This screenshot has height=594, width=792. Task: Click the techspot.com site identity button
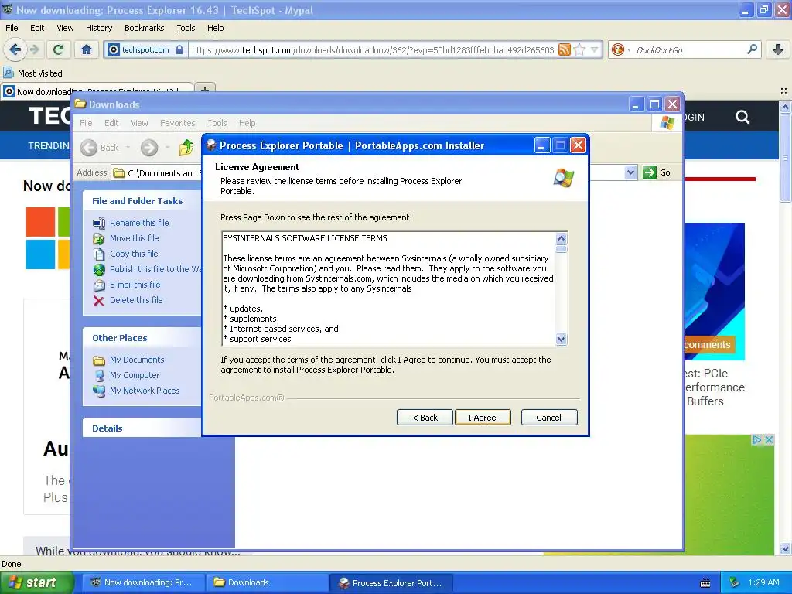click(145, 49)
